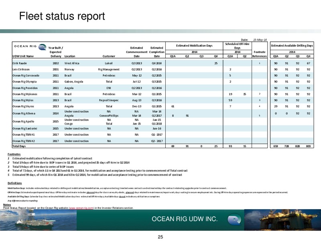321x241 pixels.
Task: Click the 'Ocean Rig Poseidon' row name
Action: 25,88
